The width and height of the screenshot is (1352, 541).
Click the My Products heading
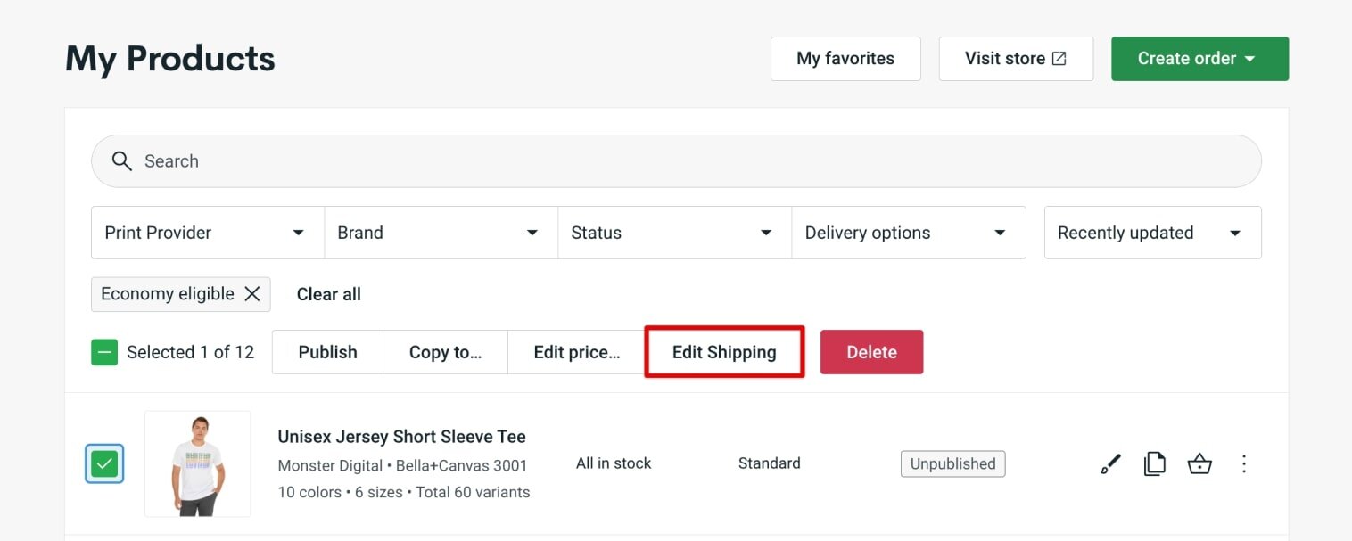[x=170, y=59]
